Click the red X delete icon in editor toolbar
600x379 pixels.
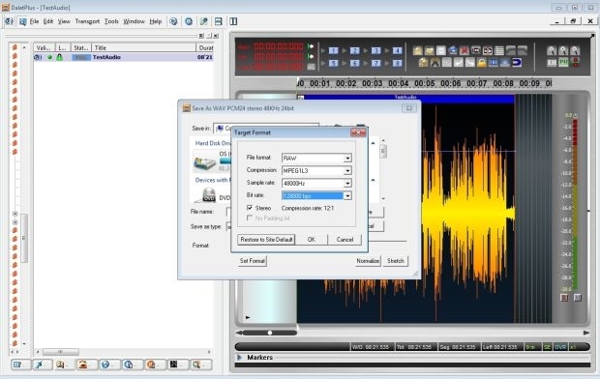(x=465, y=50)
